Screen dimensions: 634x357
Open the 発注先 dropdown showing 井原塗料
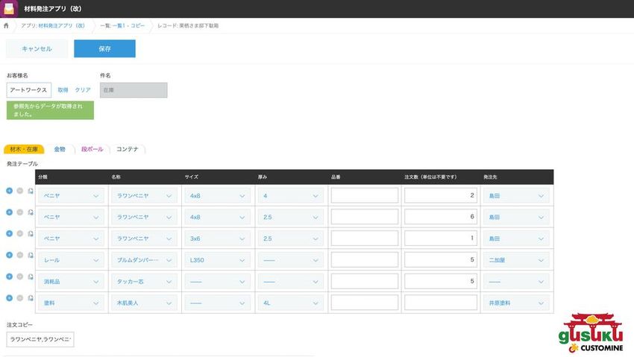click(515, 303)
